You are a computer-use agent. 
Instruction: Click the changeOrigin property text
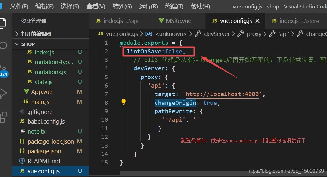point(175,103)
